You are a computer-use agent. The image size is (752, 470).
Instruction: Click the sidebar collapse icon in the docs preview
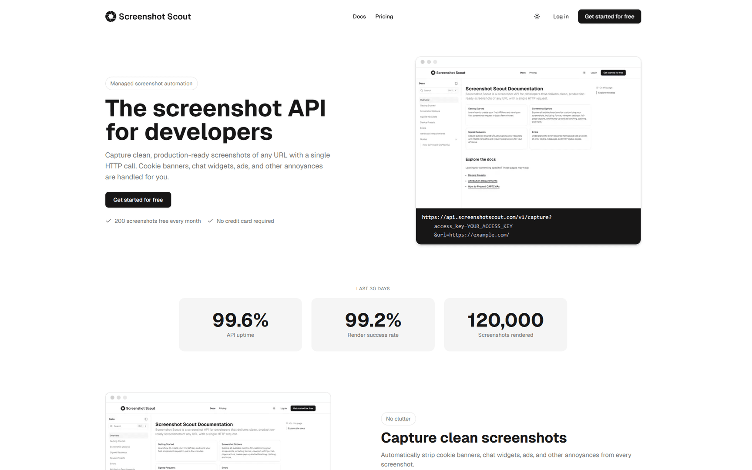pyautogui.click(x=456, y=84)
